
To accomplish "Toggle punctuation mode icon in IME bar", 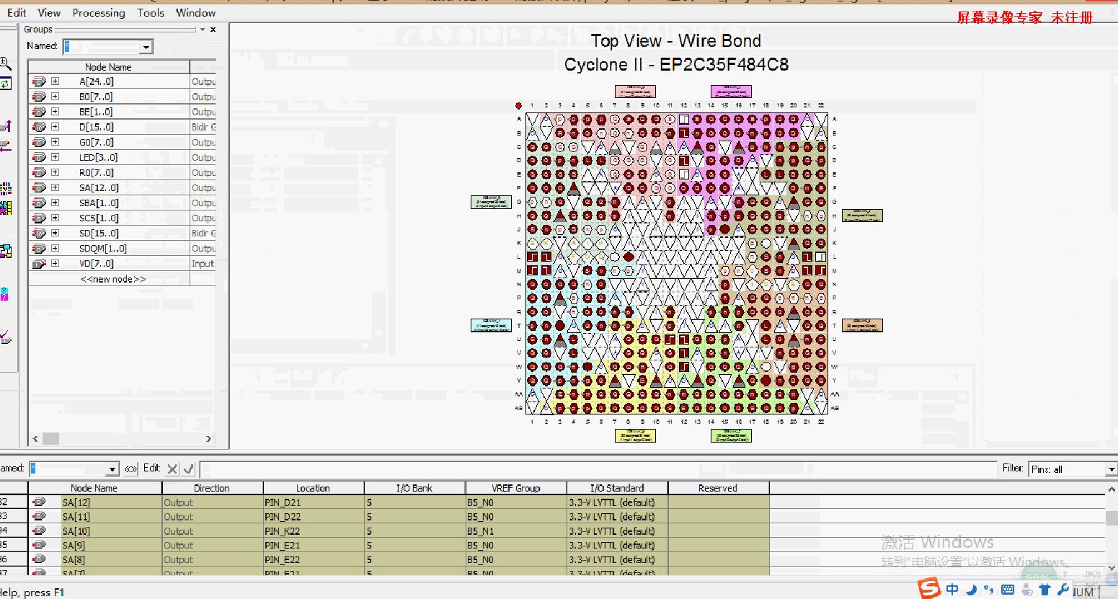I will [x=989, y=590].
